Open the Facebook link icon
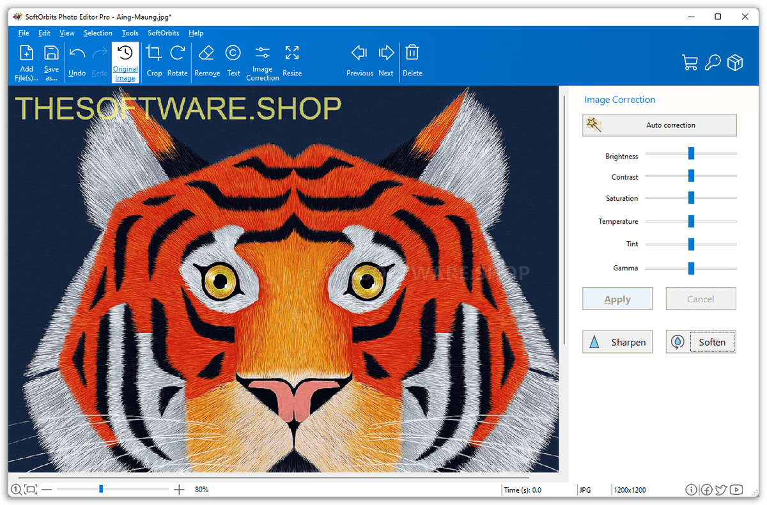Image resolution: width=767 pixels, height=505 pixels. [706, 490]
